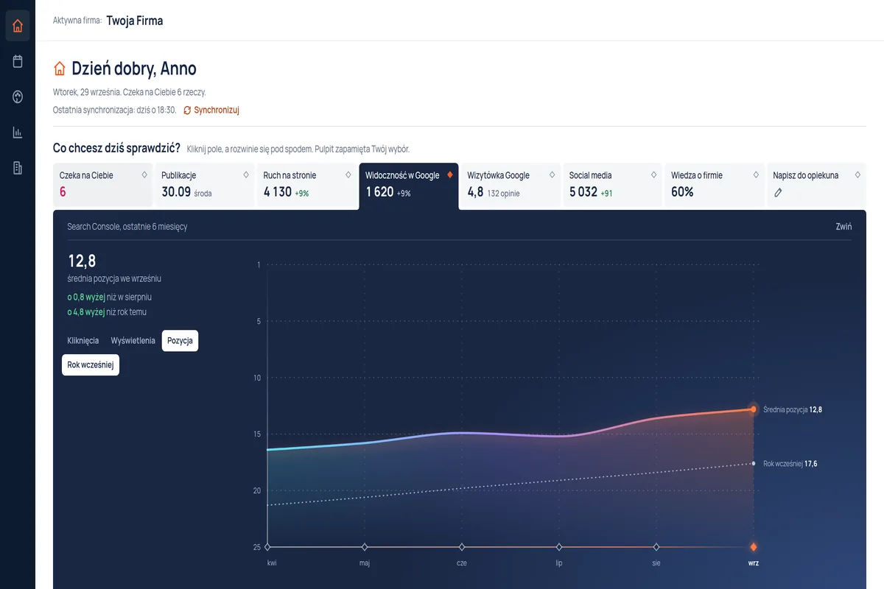Collapse the panel with Zwiń
This screenshot has width=884, height=589.
(x=843, y=227)
